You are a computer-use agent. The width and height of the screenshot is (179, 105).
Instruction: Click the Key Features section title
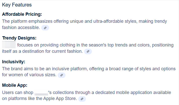(x=17, y=5)
